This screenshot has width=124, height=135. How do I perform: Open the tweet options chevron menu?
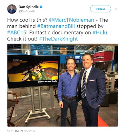[116, 9]
